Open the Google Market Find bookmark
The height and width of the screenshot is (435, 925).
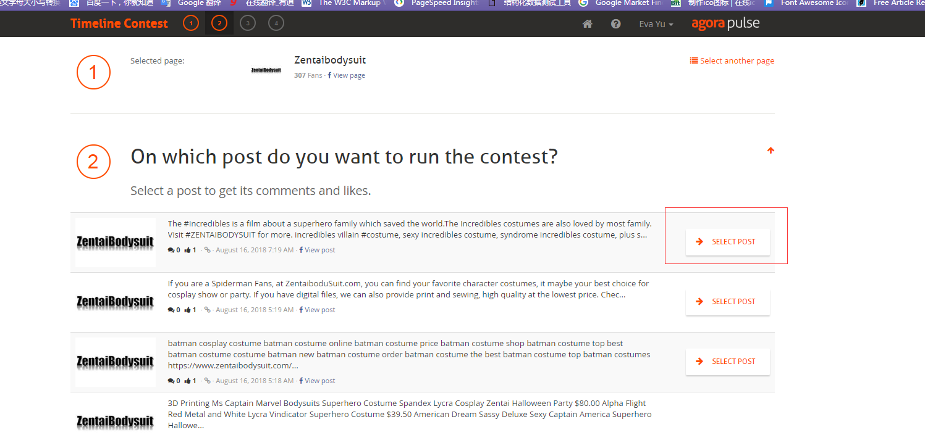point(621,3)
